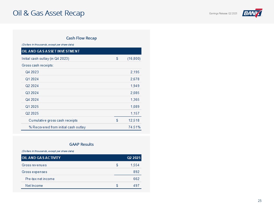The width and height of the screenshot is (274, 212).
Task: Select the Initial cash outlay row label
Action: click(45, 59)
